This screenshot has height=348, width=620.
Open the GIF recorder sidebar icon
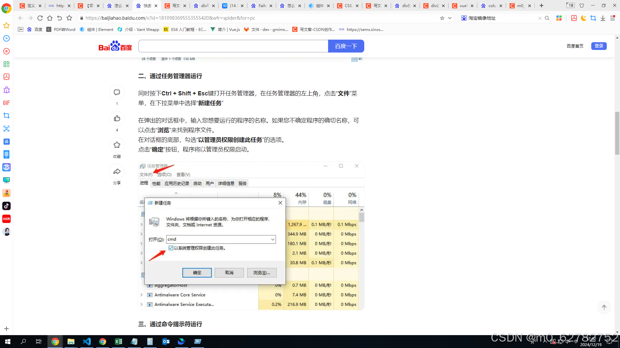(6, 103)
